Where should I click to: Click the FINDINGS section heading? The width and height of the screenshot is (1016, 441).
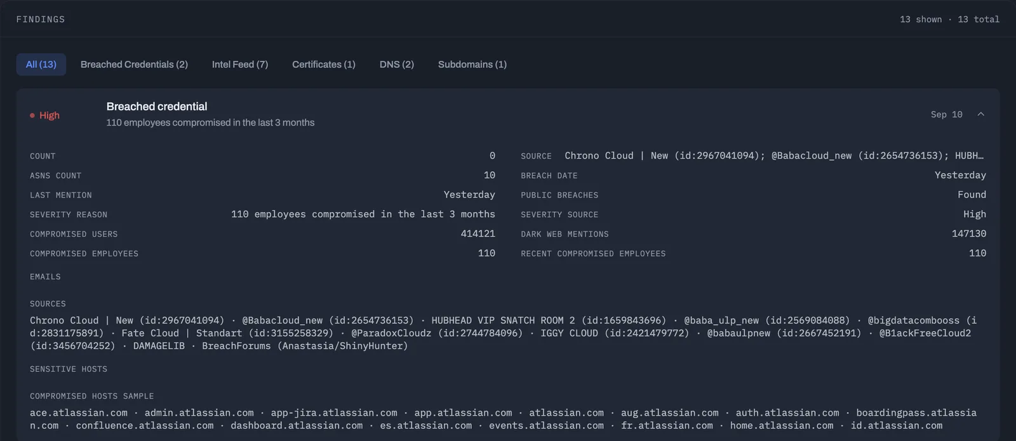[41, 20]
